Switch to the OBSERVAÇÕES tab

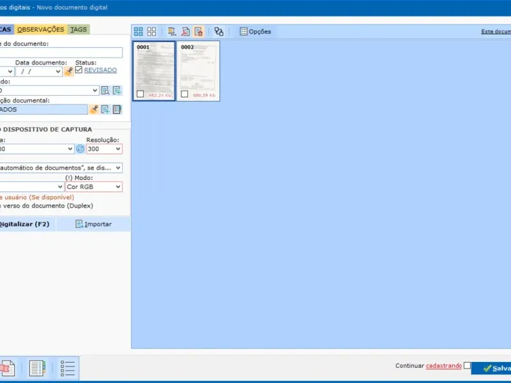pyautogui.click(x=41, y=29)
